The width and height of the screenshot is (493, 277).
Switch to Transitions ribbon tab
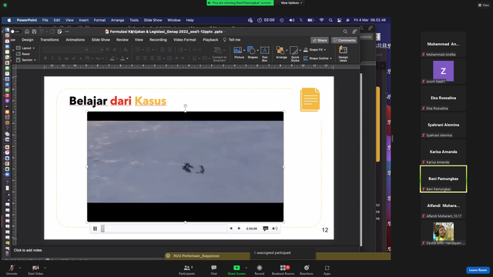point(49,40)
